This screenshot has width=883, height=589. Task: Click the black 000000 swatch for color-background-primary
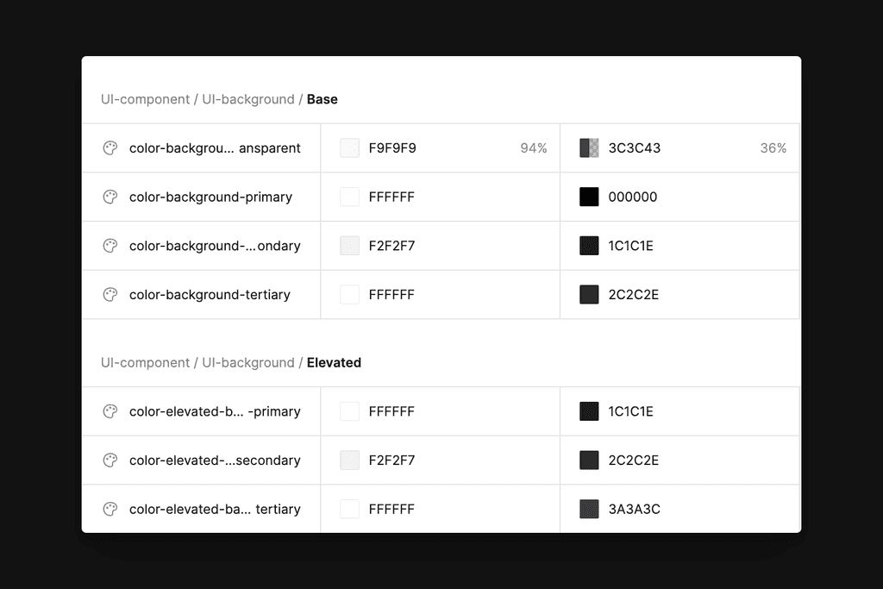click(x=588, y=197)
